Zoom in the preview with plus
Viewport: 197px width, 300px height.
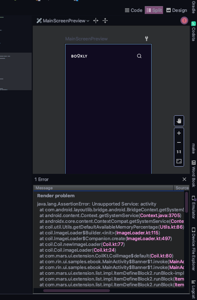point(179,133)
